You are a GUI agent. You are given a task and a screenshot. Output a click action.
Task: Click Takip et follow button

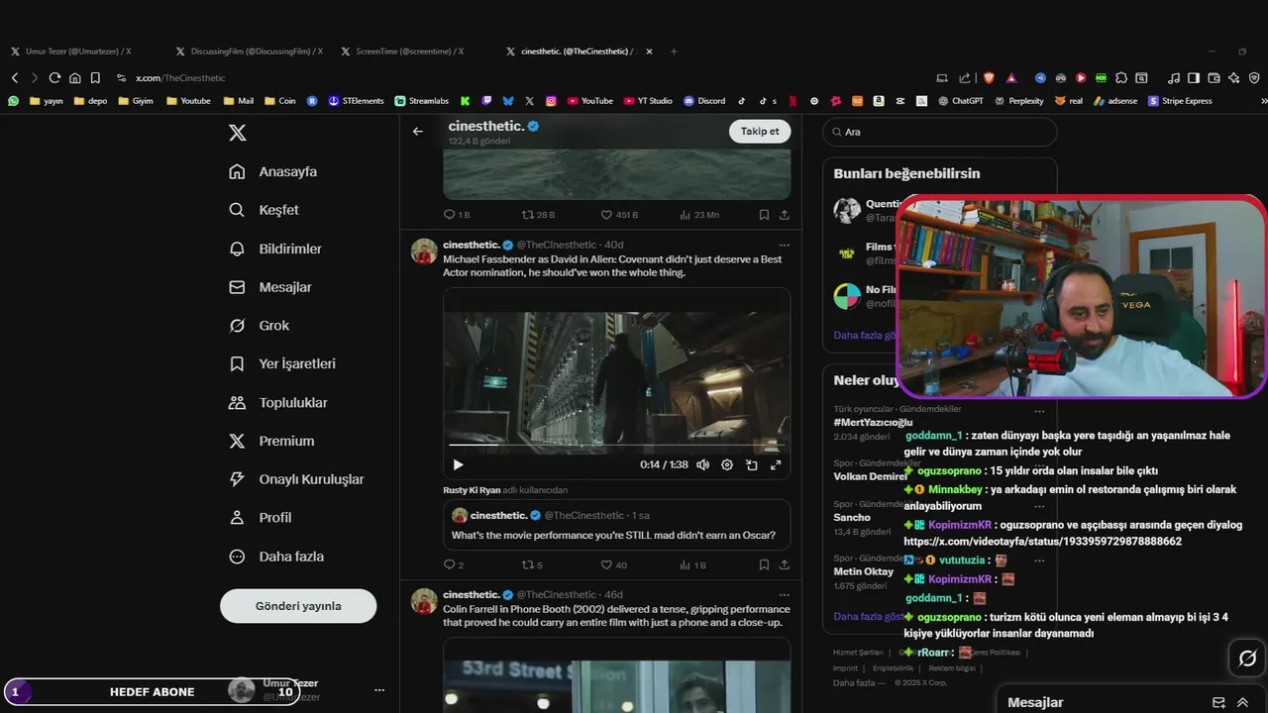(x=760, y=131)
